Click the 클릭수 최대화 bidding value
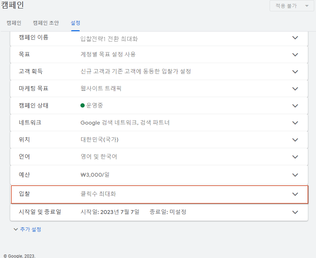 pyautogui.click(x=98, y=194)
